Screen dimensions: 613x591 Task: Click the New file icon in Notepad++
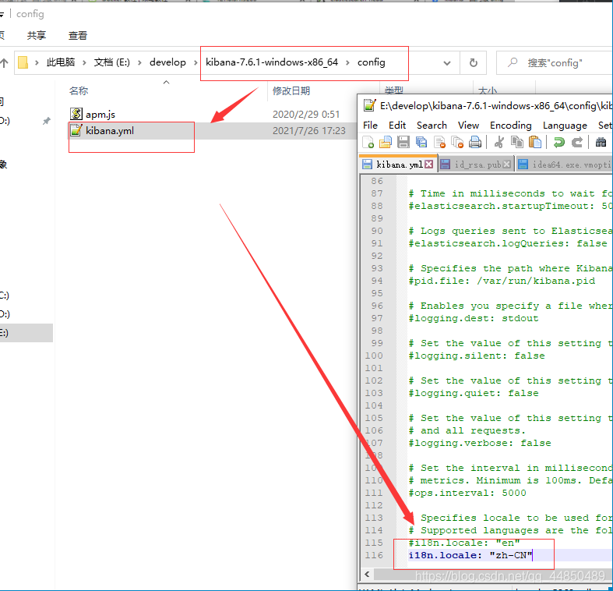pyautogui.click(x=368, y=142)
